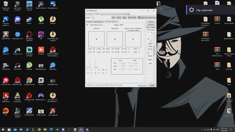Launch Apex Legends from the desktop
Screen dimensions: 235x132
(x=53, y=112)
